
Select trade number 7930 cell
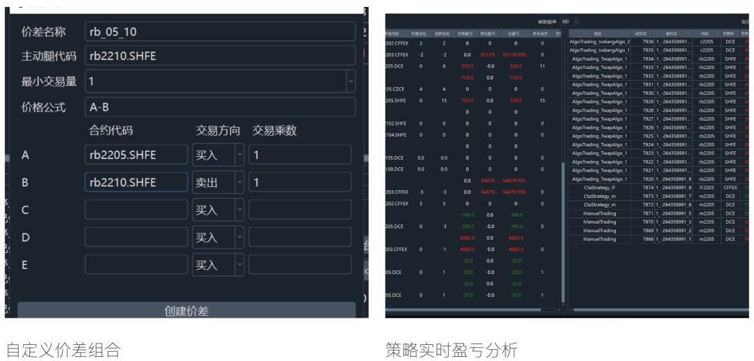[643, 93]
